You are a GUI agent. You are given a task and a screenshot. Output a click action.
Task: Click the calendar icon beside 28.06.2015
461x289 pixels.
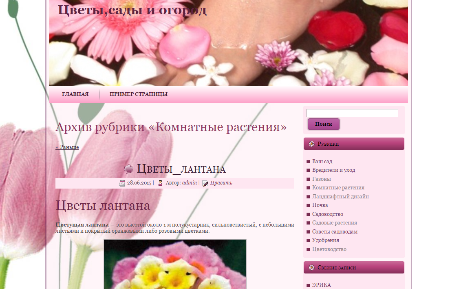click(x=122, y=183)
